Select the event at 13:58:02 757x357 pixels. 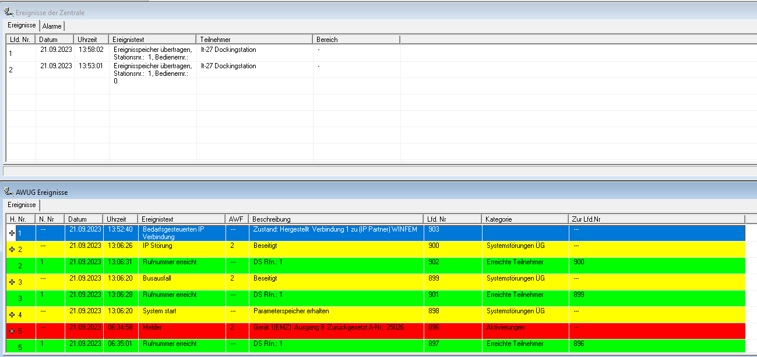pyautogui.click(x=203, y=53)
